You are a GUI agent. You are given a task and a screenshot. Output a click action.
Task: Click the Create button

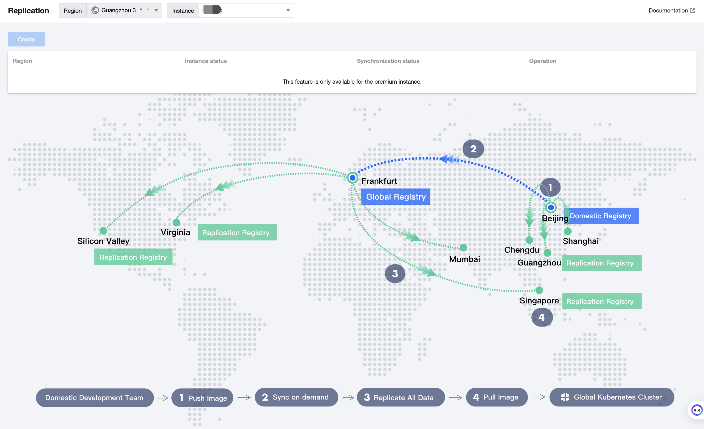(x=26, y=39)
